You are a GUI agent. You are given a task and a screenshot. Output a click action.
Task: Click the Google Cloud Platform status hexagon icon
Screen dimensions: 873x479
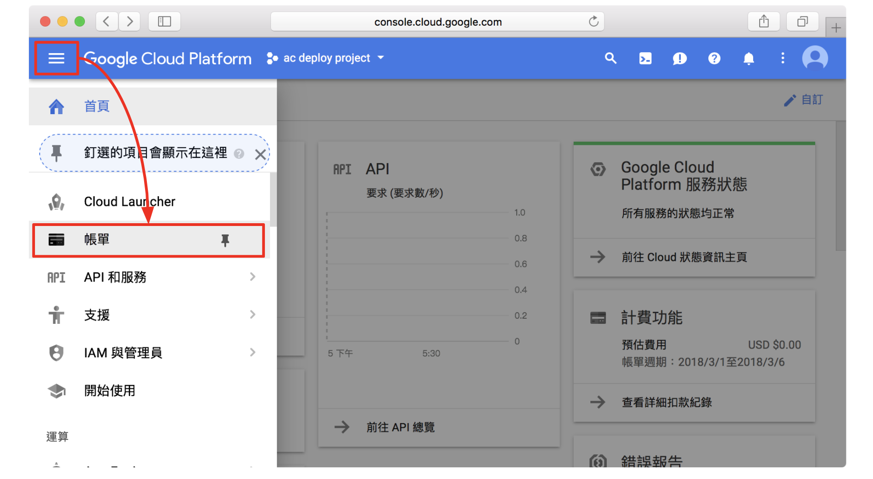(598, 169)
